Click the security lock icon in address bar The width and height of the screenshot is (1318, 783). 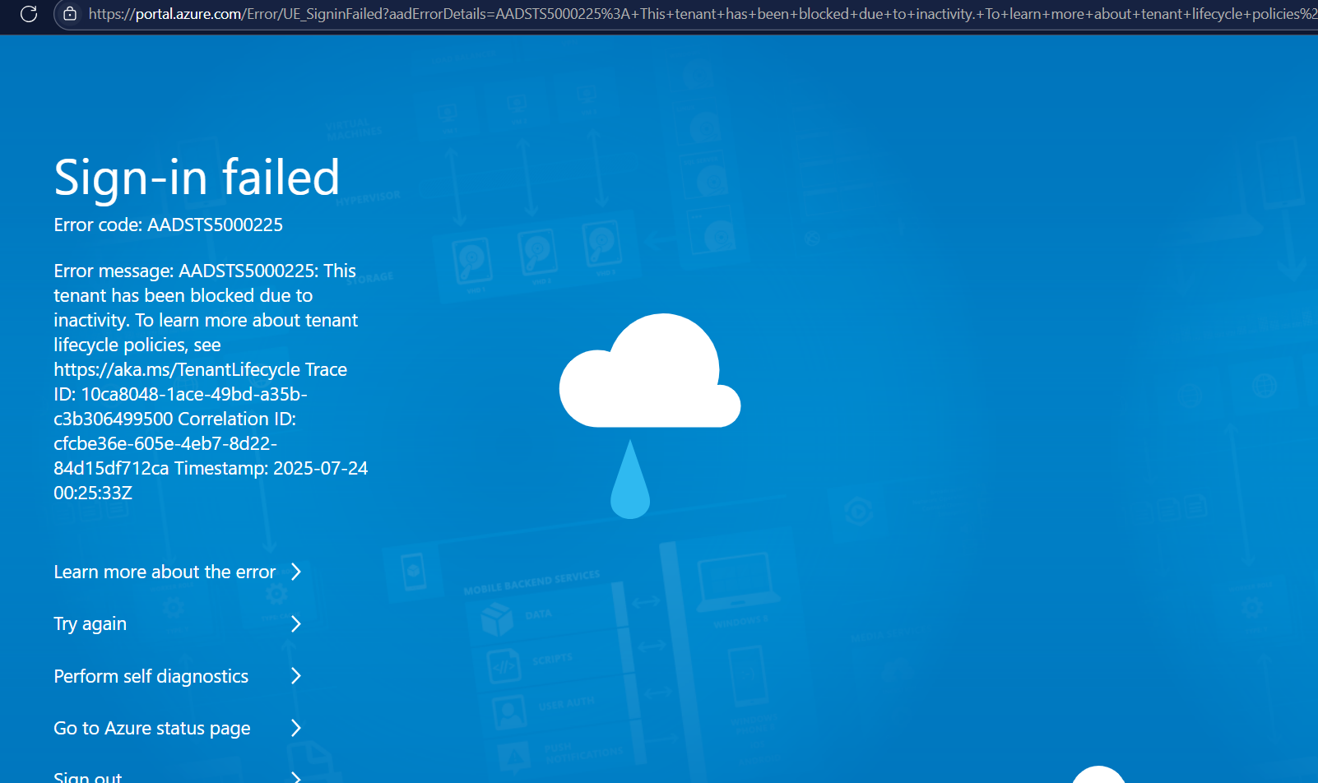pyautogui.click(x=70, y=14)
